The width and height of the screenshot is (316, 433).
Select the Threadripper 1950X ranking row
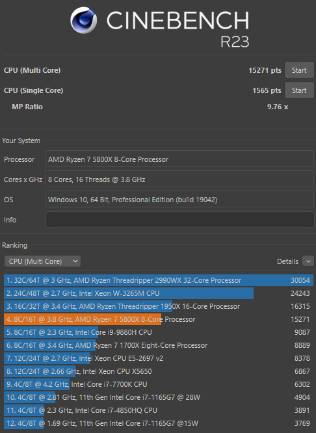pos(159,306)
